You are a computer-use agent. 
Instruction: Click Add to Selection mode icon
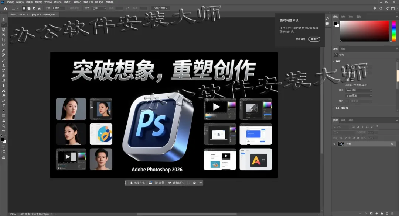coord(29,8)
